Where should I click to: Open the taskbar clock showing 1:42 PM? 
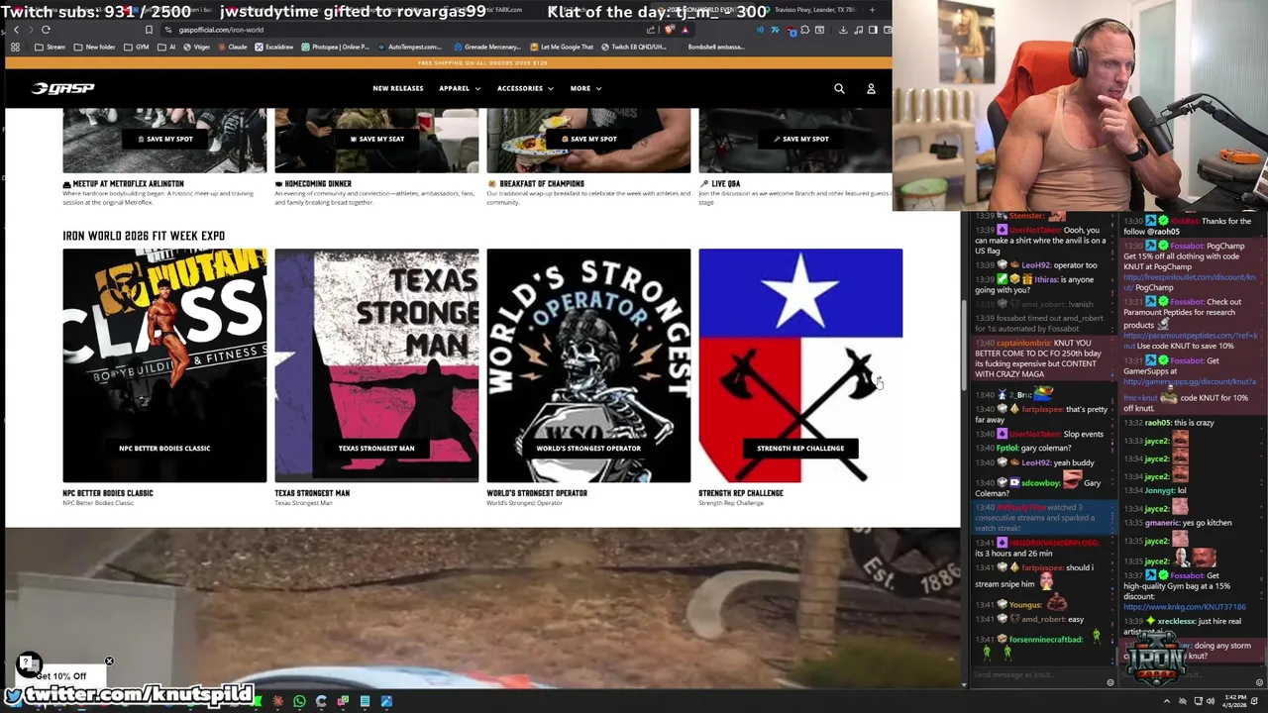(1235, 701)
